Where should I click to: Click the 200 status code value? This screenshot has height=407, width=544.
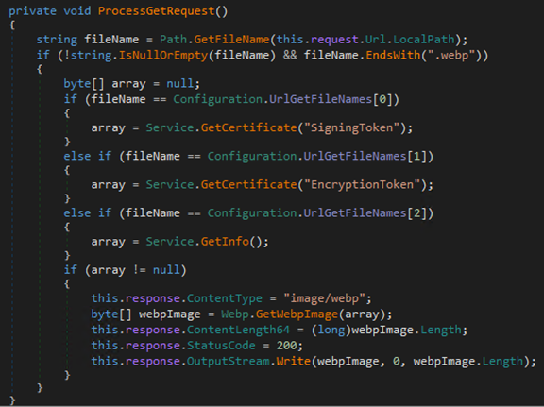pos(286,346)
